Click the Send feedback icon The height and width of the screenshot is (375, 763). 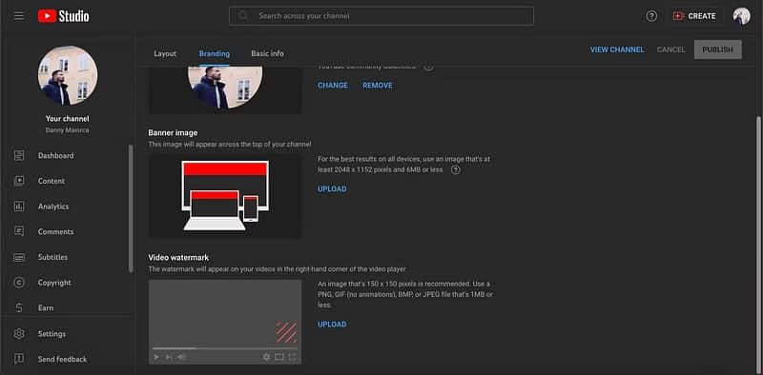click(x=19, y=359)
